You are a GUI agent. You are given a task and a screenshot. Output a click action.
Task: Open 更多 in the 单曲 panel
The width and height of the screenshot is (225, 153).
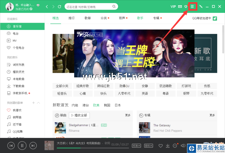[128, 115]
